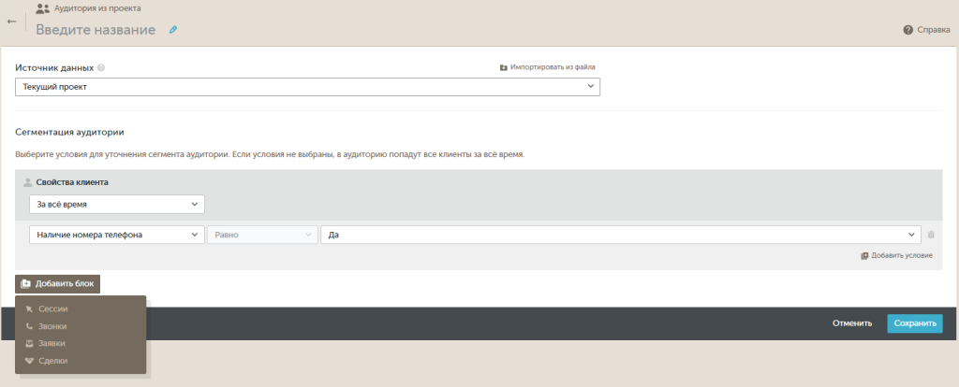Select Заявки from the block menu

point(52,343)
